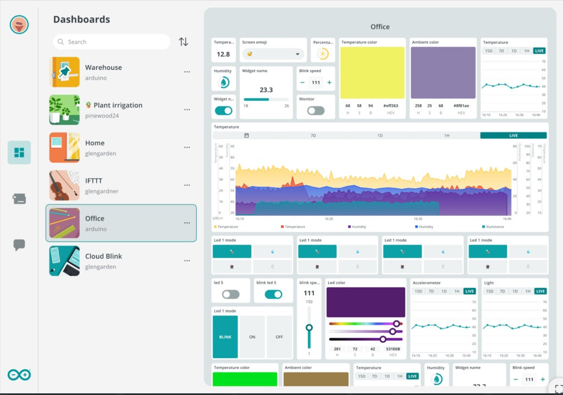Screen dimensions: 563x395
Task: Click the water drop icon in Led 1 mode widget
Action: click(x=273, y=251)
